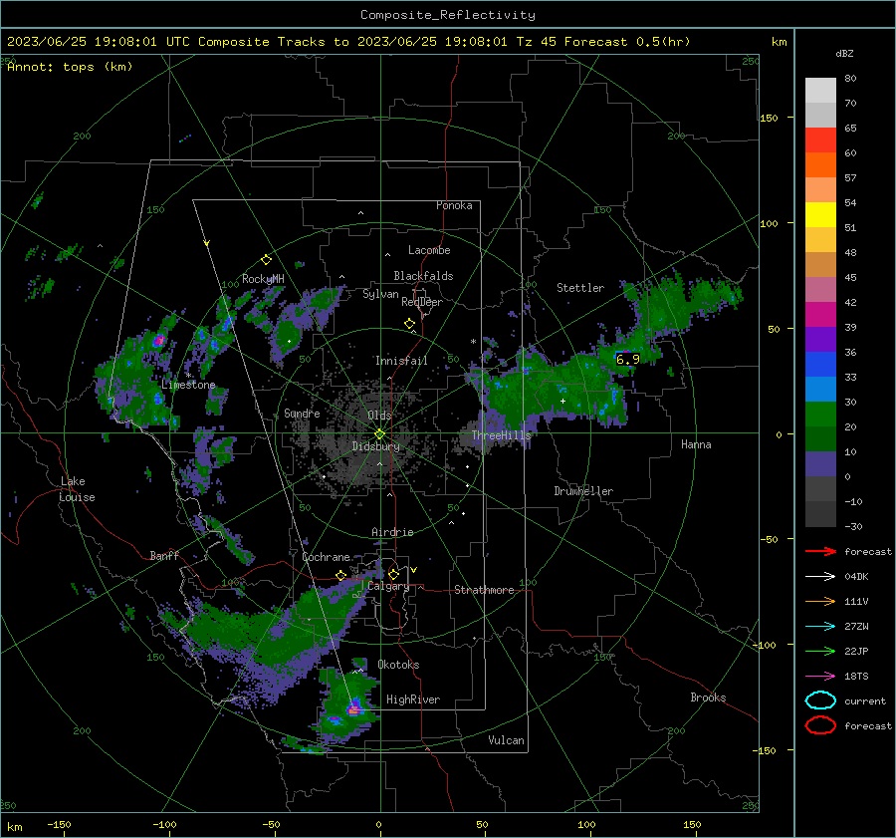Click the dBZ scale heading
The image size is (896, 838).
tap(844, 54)
